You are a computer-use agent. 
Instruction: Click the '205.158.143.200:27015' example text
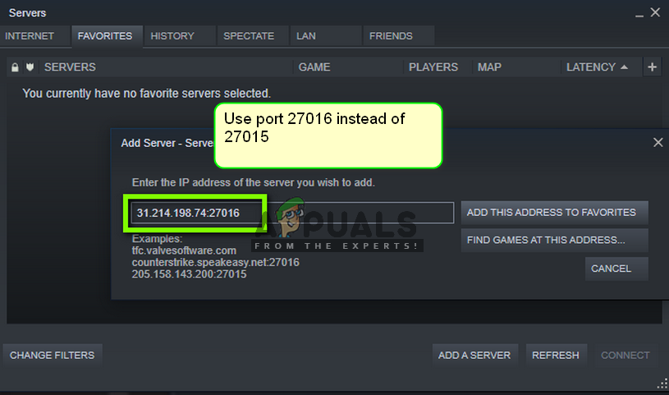pyautogui.click(x=189, y=274)
